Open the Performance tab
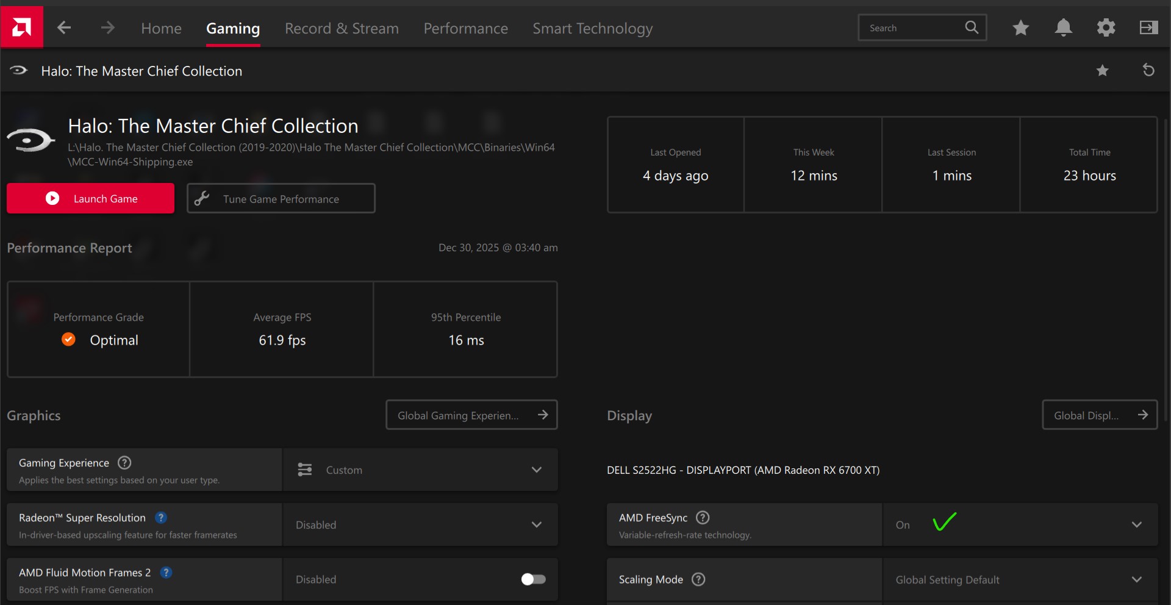Screen dimensions: 1171x605 466,28
